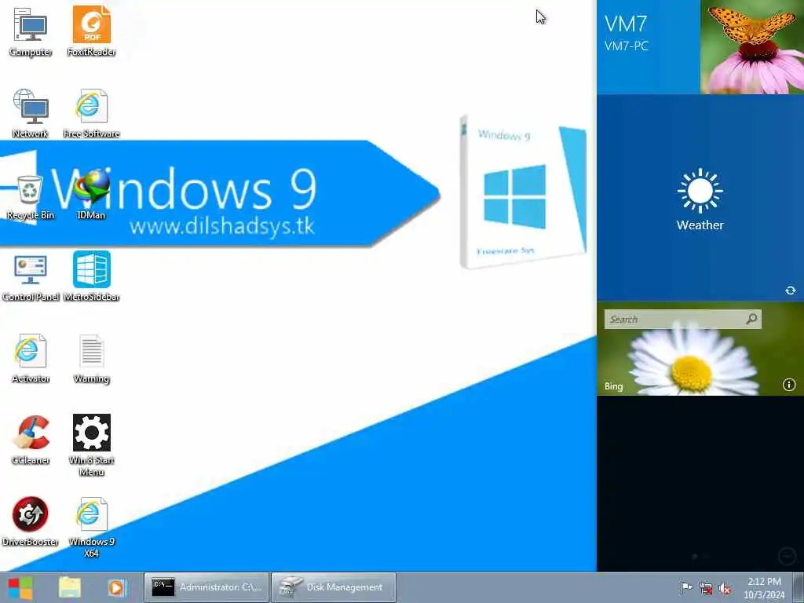
Task: Open the Free Software shortcut
Action: [91, 113]
